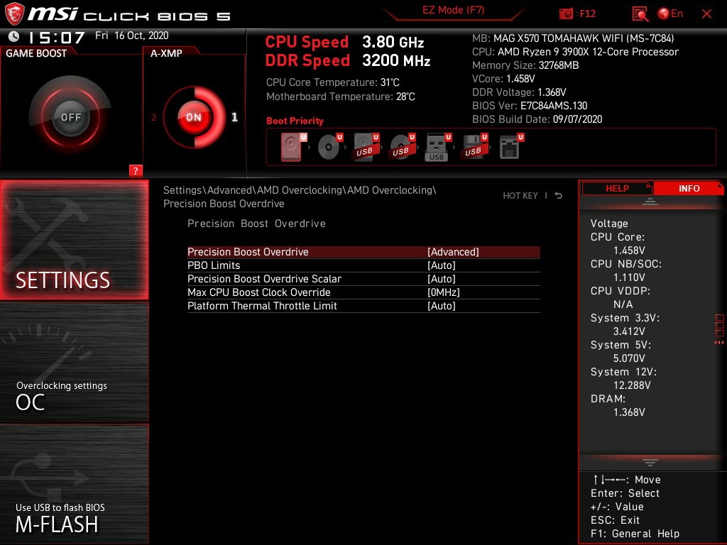Select the USB key boot device icon
The image size is (727, 545).
pyautogui.click(x=437, y=148)
